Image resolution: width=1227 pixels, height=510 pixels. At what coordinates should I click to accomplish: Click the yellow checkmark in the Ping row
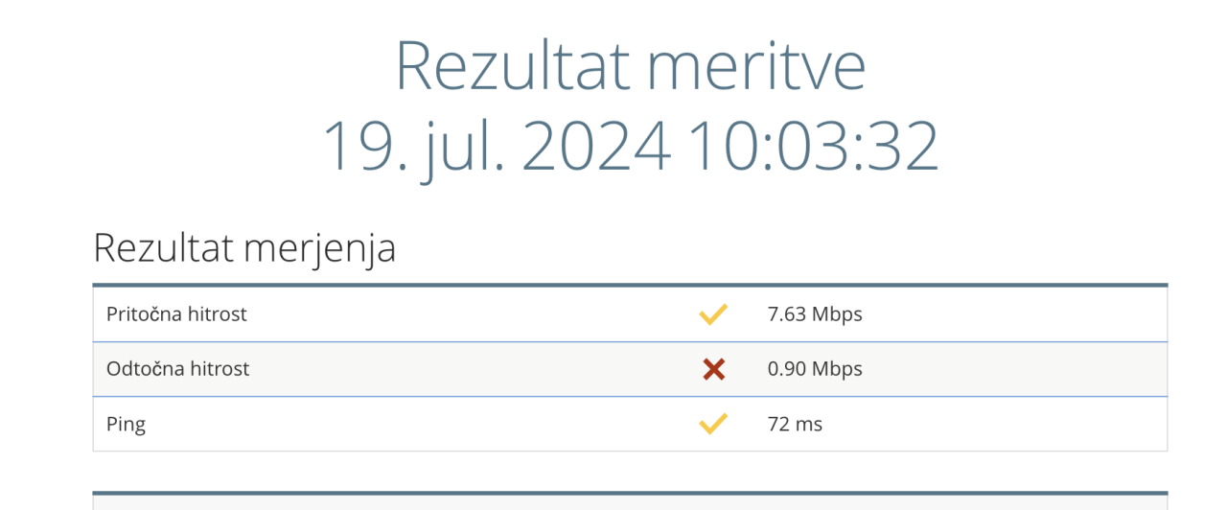[x=713, y=424]
